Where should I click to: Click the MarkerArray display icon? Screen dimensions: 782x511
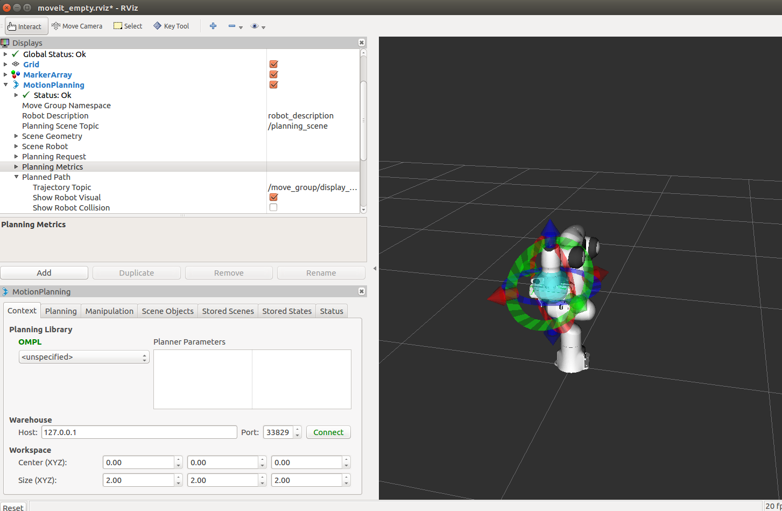tap(16, 74)
